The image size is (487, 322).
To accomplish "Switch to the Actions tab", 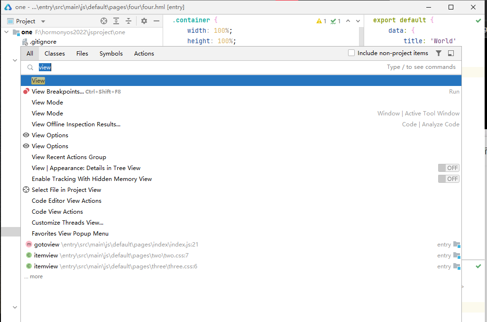I will (144, 54).
